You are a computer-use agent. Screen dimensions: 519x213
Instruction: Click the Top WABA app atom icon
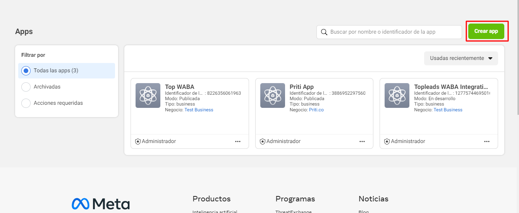pos(148,95)
